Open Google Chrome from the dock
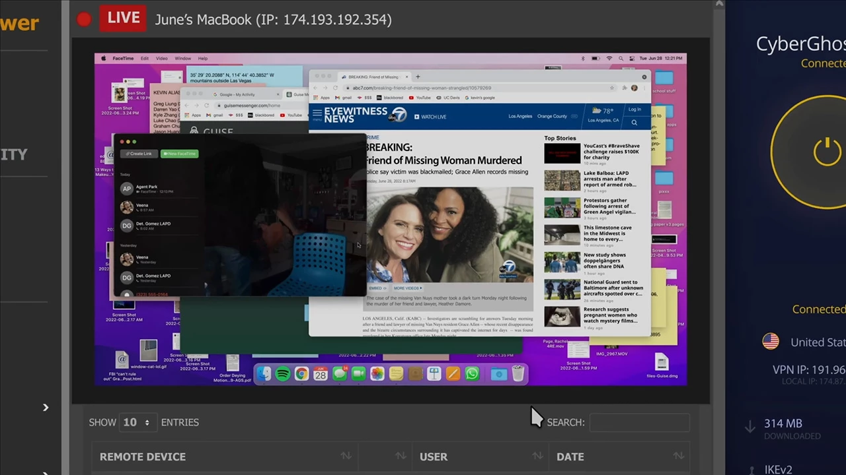This screenshot has height=475, width=846. pyautogui.click(x=301, y=374)
